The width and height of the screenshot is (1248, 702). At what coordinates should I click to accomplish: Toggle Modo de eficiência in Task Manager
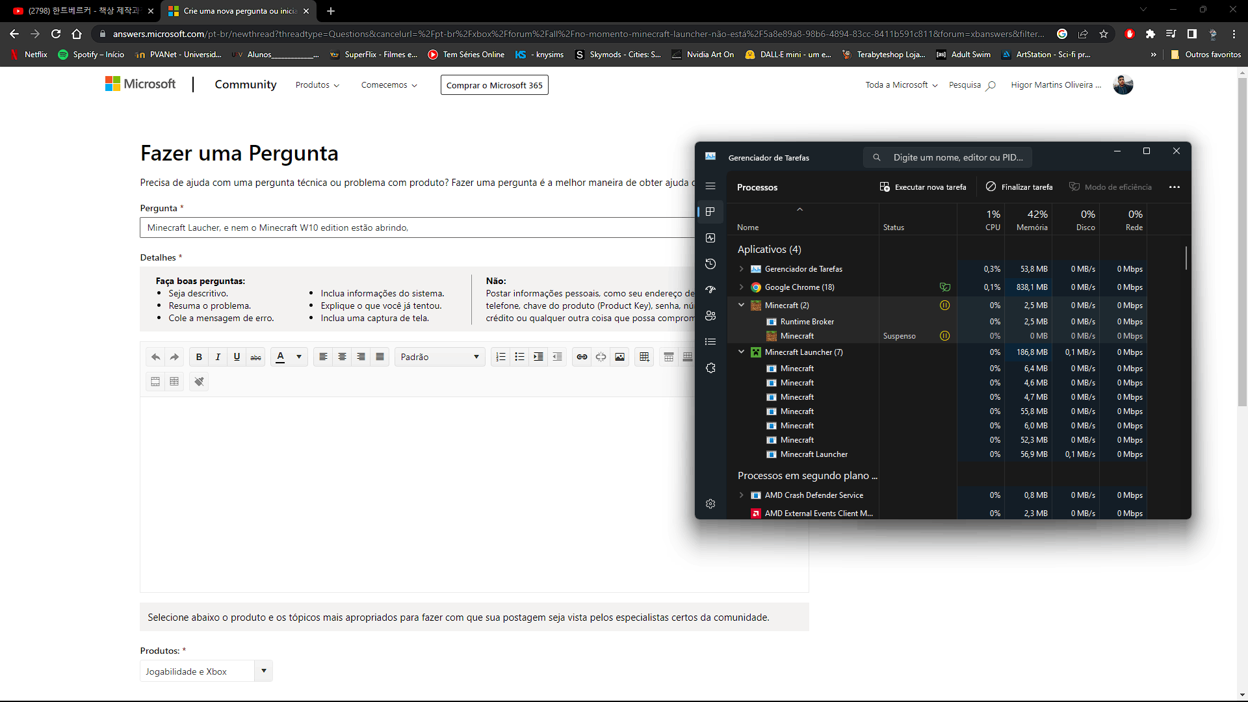click(x=1111, y=187)
